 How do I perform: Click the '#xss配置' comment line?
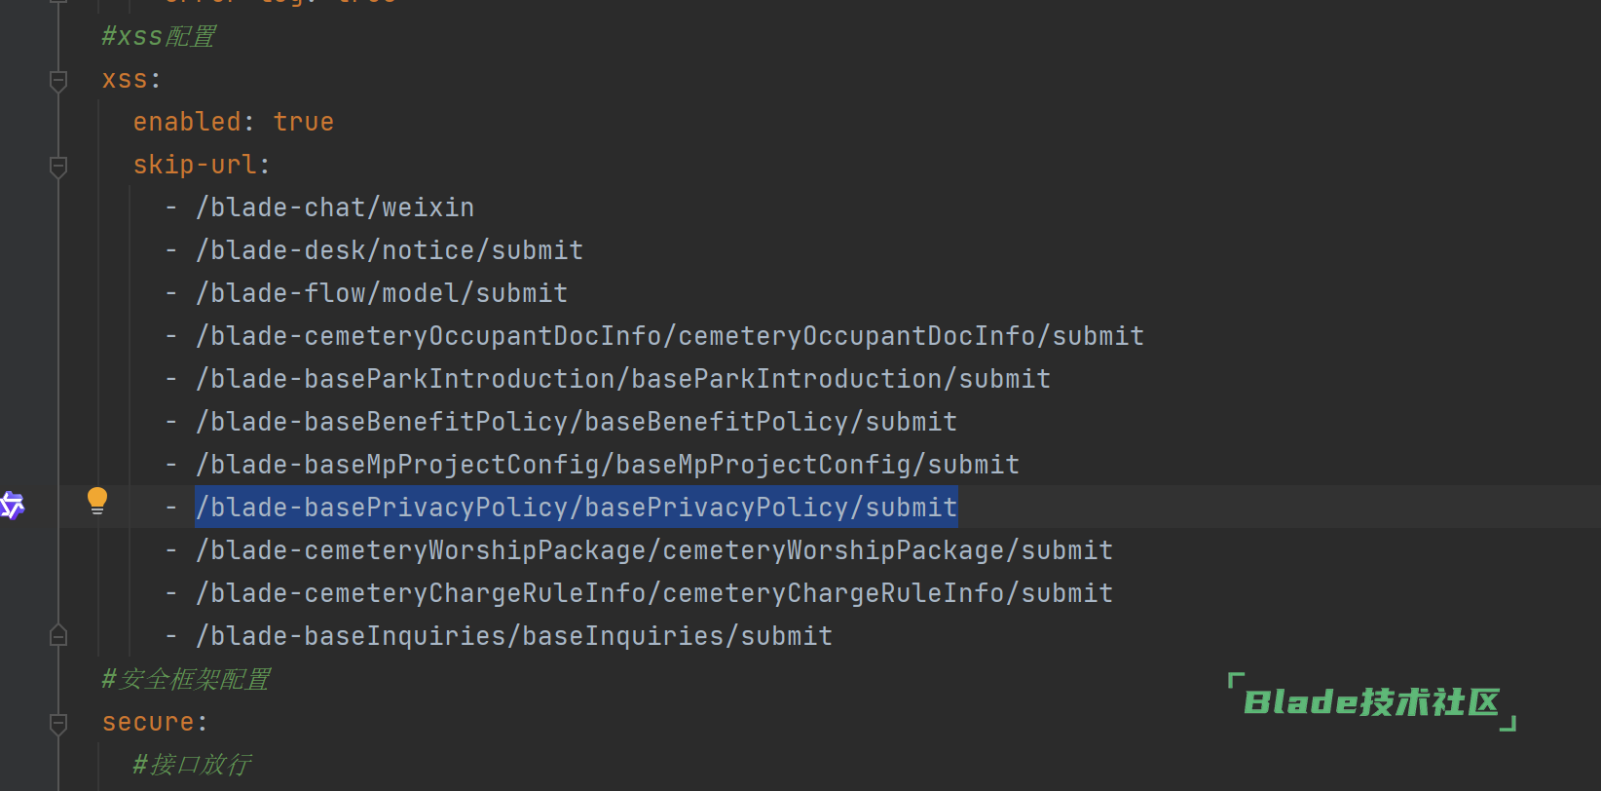(159, 37)
